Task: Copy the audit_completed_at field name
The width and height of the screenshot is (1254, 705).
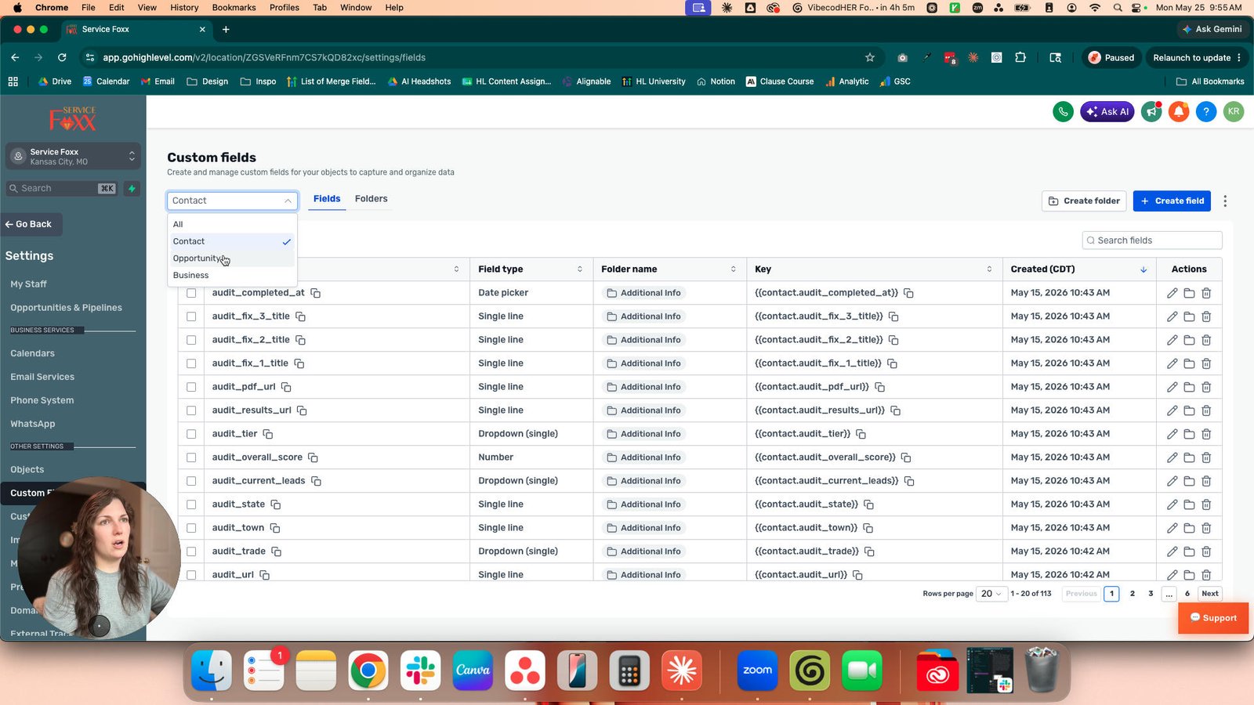Action: coord(316,293)
